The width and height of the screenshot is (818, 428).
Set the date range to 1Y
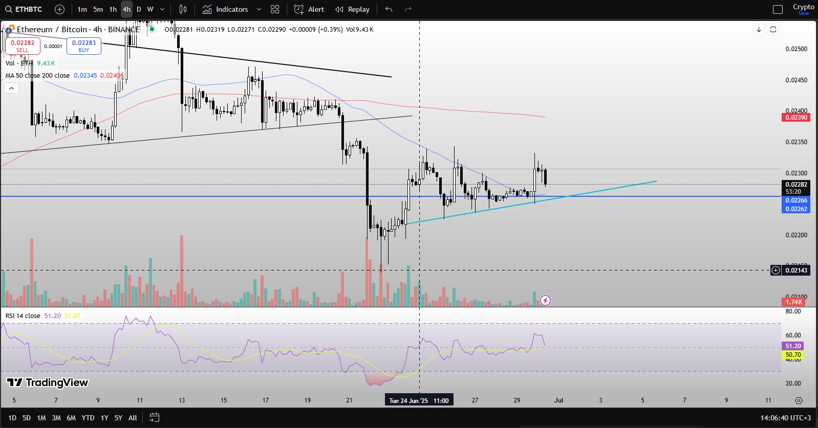coord(104,418)
